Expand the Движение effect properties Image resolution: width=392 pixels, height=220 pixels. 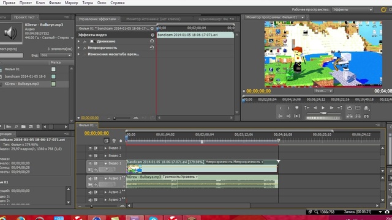[79, 42]
